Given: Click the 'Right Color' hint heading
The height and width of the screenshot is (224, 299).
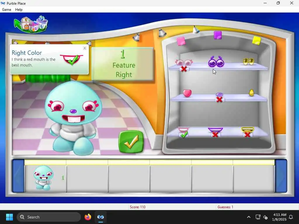Looking at the screenshot, I should (x=27, y=53).
